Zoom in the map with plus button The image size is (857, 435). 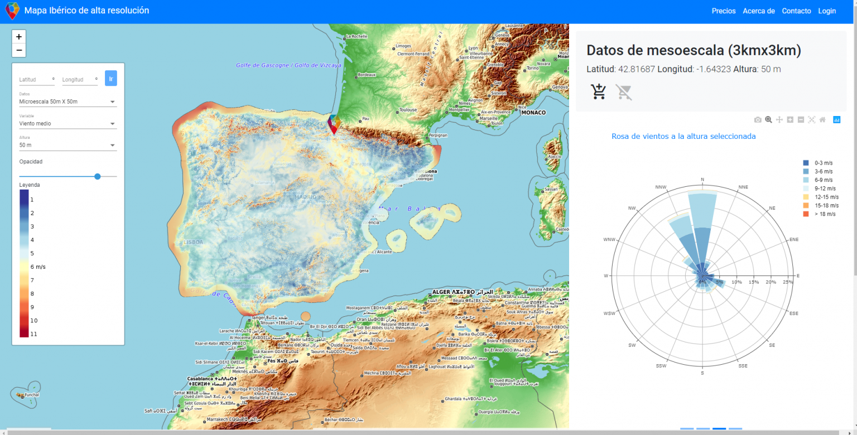pyautogui.click(x=19, y=37)
